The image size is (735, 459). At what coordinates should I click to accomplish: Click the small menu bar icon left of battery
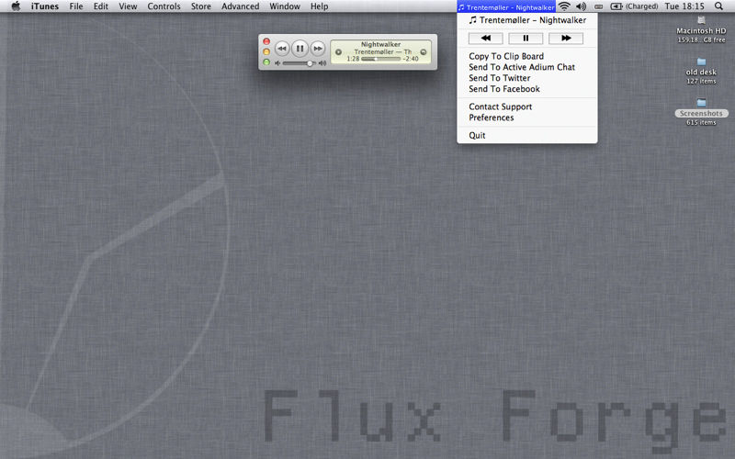pos(599,6)
